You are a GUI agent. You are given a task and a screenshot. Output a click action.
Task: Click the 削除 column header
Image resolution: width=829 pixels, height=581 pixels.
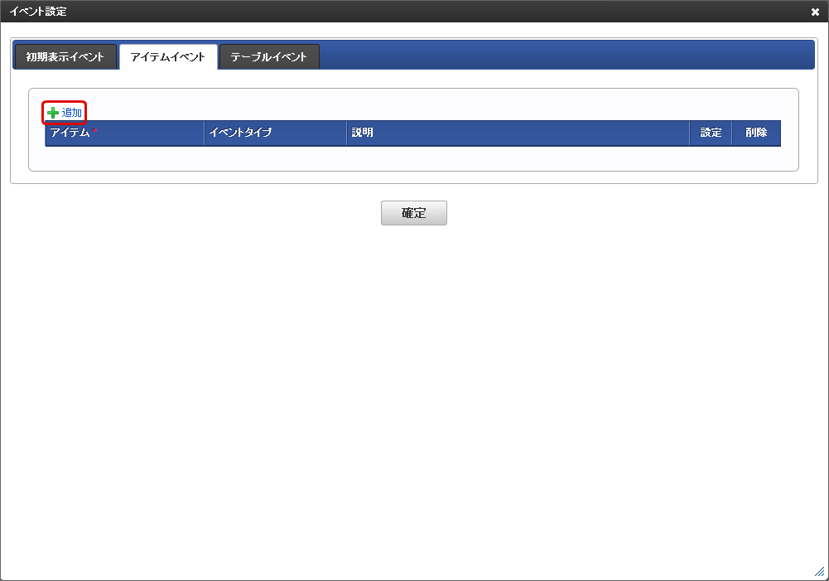coord(756,133)
